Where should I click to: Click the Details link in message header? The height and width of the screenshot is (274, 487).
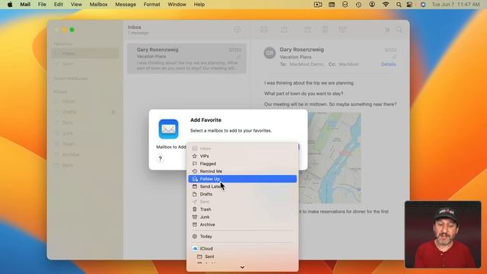pos(388,64)
